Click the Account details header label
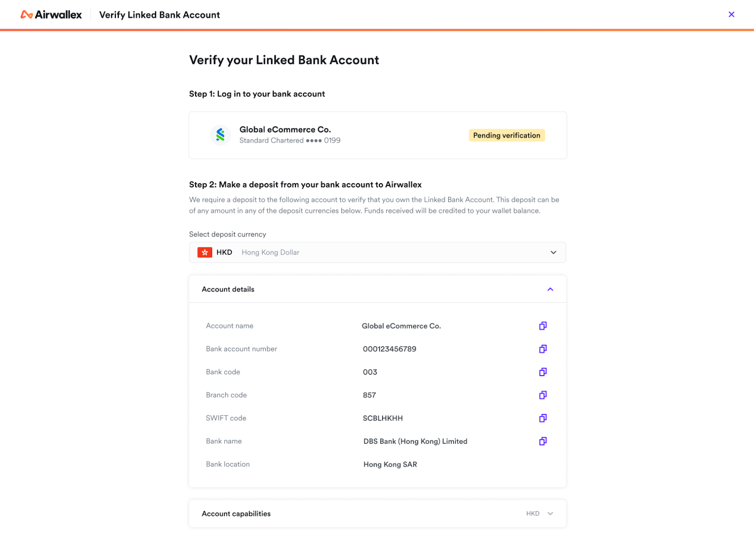Viewport: 754px width, 536px height. [228, 289]
